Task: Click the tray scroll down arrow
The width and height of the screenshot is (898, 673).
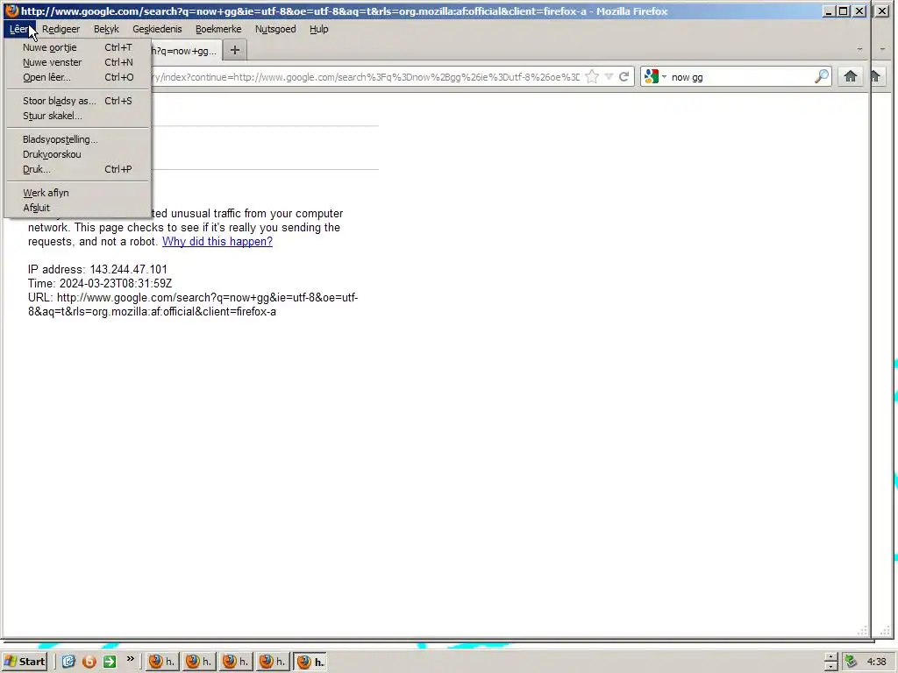Action: pyautogui.click(x=831, y=667)
